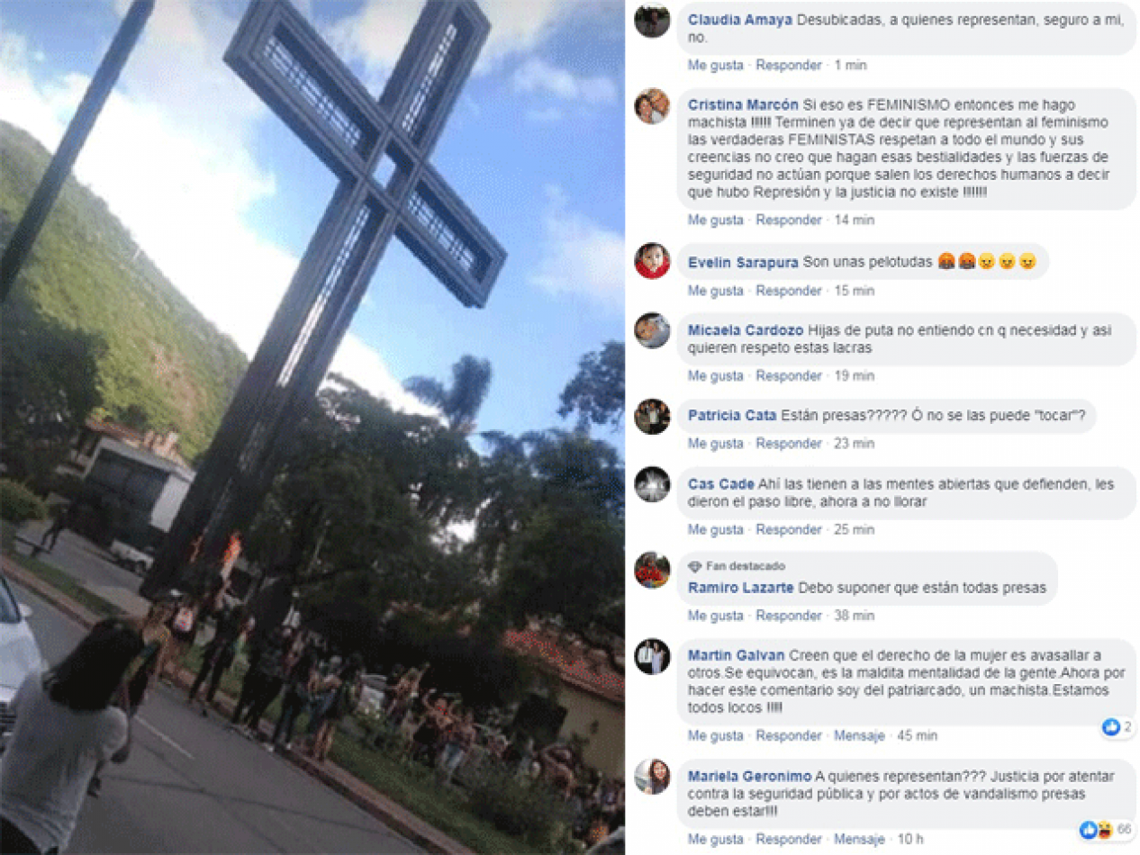Open Claudia Amaya's profile picture
1140x855 pixels.
pos(652,20)
